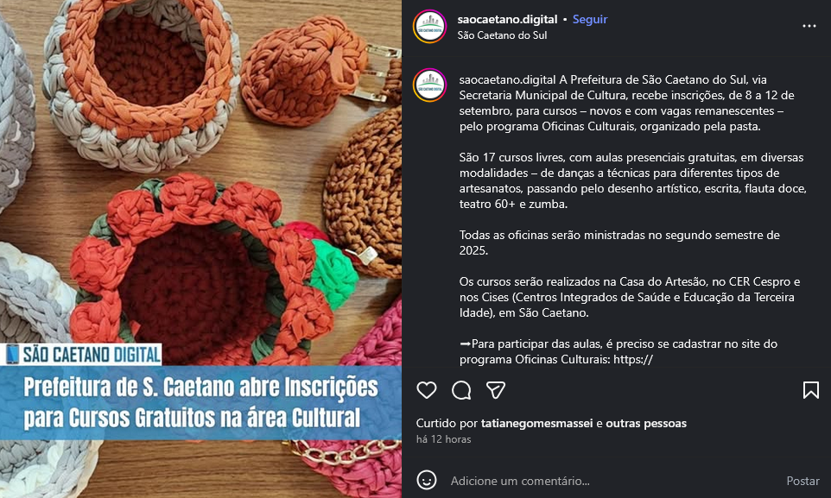Save post with the bookmark icon
831x498 pixels.
(x=810, y=390)
